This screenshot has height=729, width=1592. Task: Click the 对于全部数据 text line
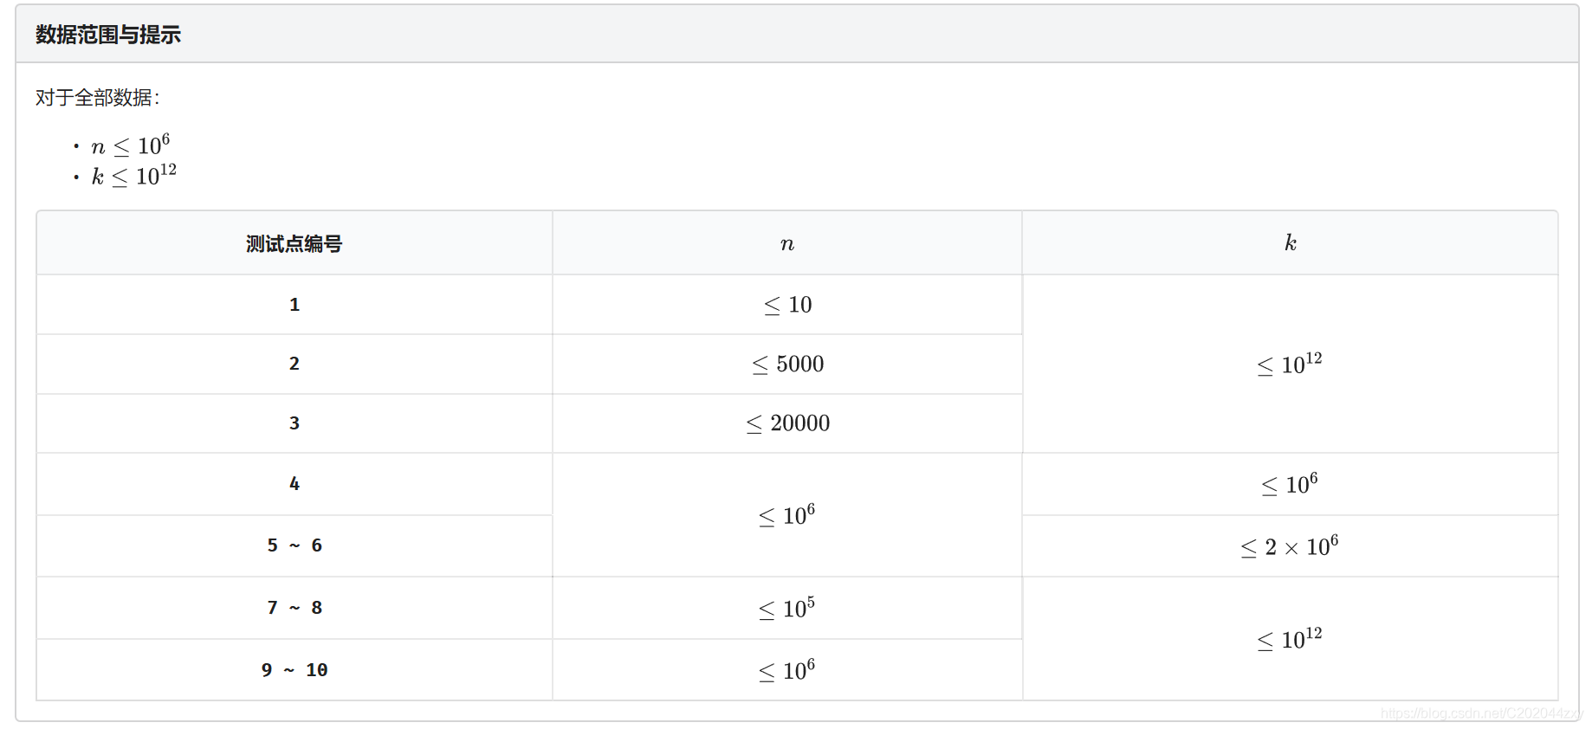tap(98, 98)
